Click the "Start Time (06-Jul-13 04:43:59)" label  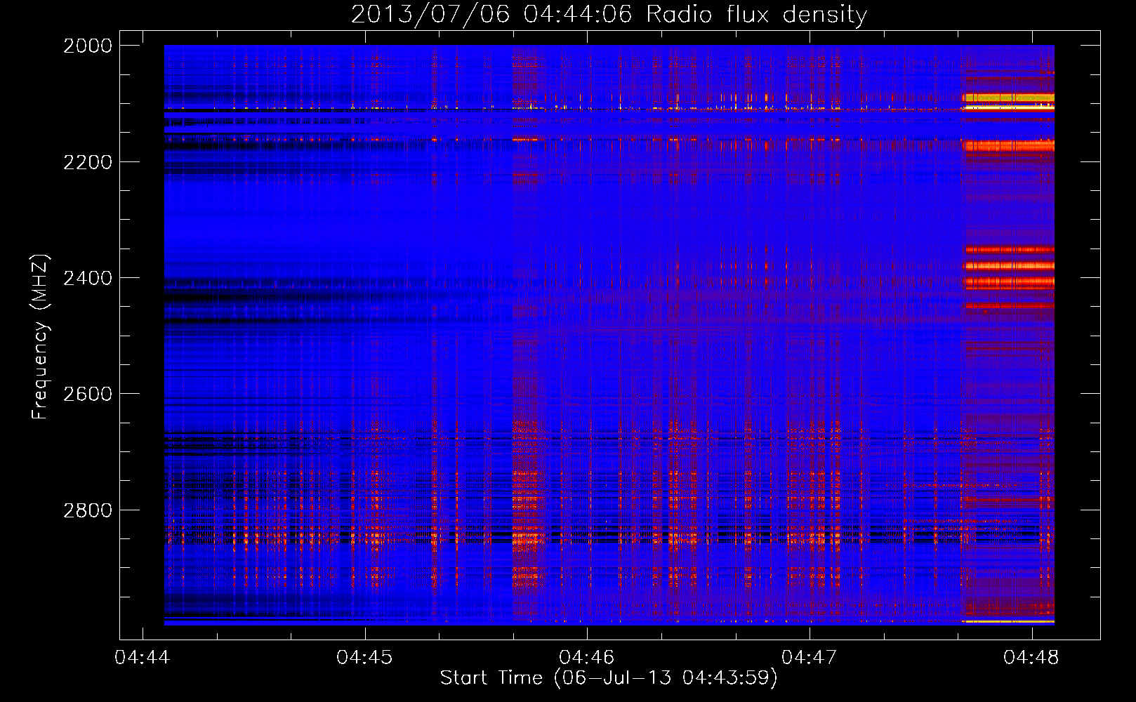609,678
